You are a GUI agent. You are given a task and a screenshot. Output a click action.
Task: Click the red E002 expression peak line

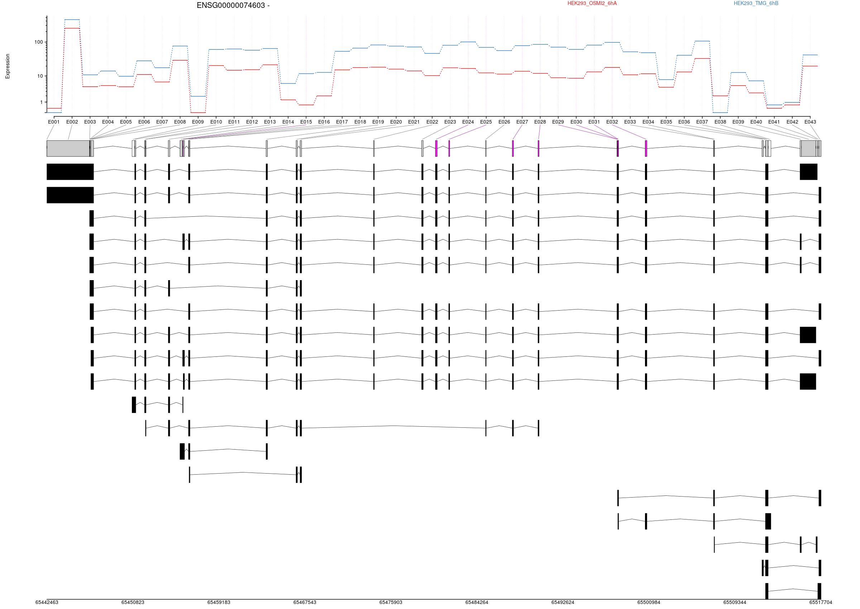click(x=72, y=28)
